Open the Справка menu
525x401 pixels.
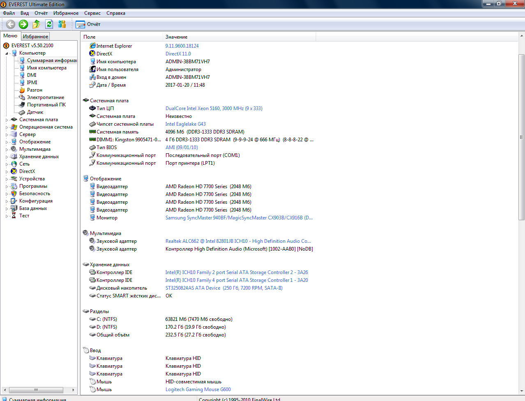click(x=116, y=13)
